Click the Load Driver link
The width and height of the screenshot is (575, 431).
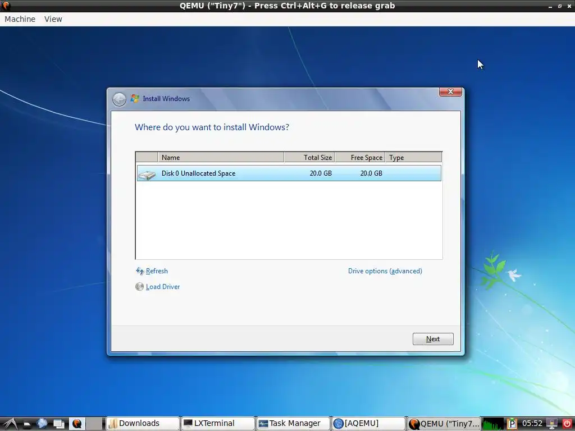pyautogui.click(x=163, y=287)
